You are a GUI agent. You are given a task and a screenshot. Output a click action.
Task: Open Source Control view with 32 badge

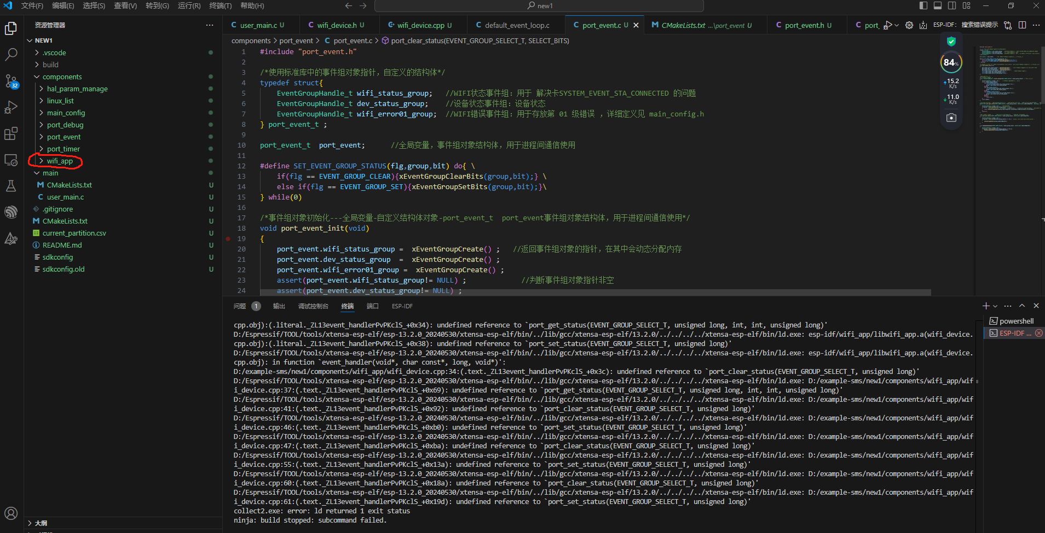[11, 81]
